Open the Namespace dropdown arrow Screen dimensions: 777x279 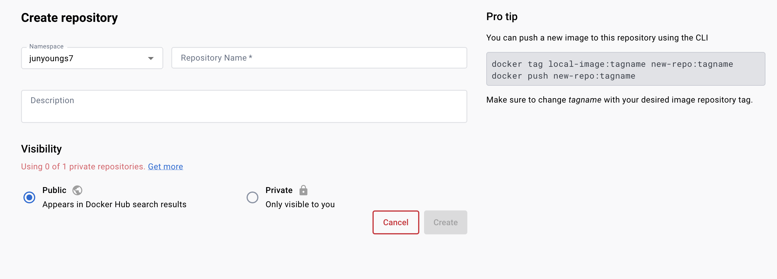(x=151, y=59)
